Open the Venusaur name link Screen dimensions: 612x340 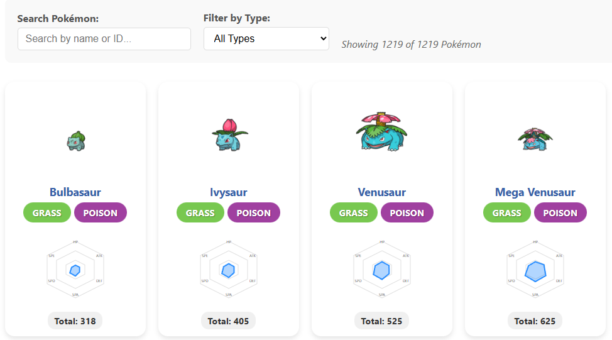point(382,192)
